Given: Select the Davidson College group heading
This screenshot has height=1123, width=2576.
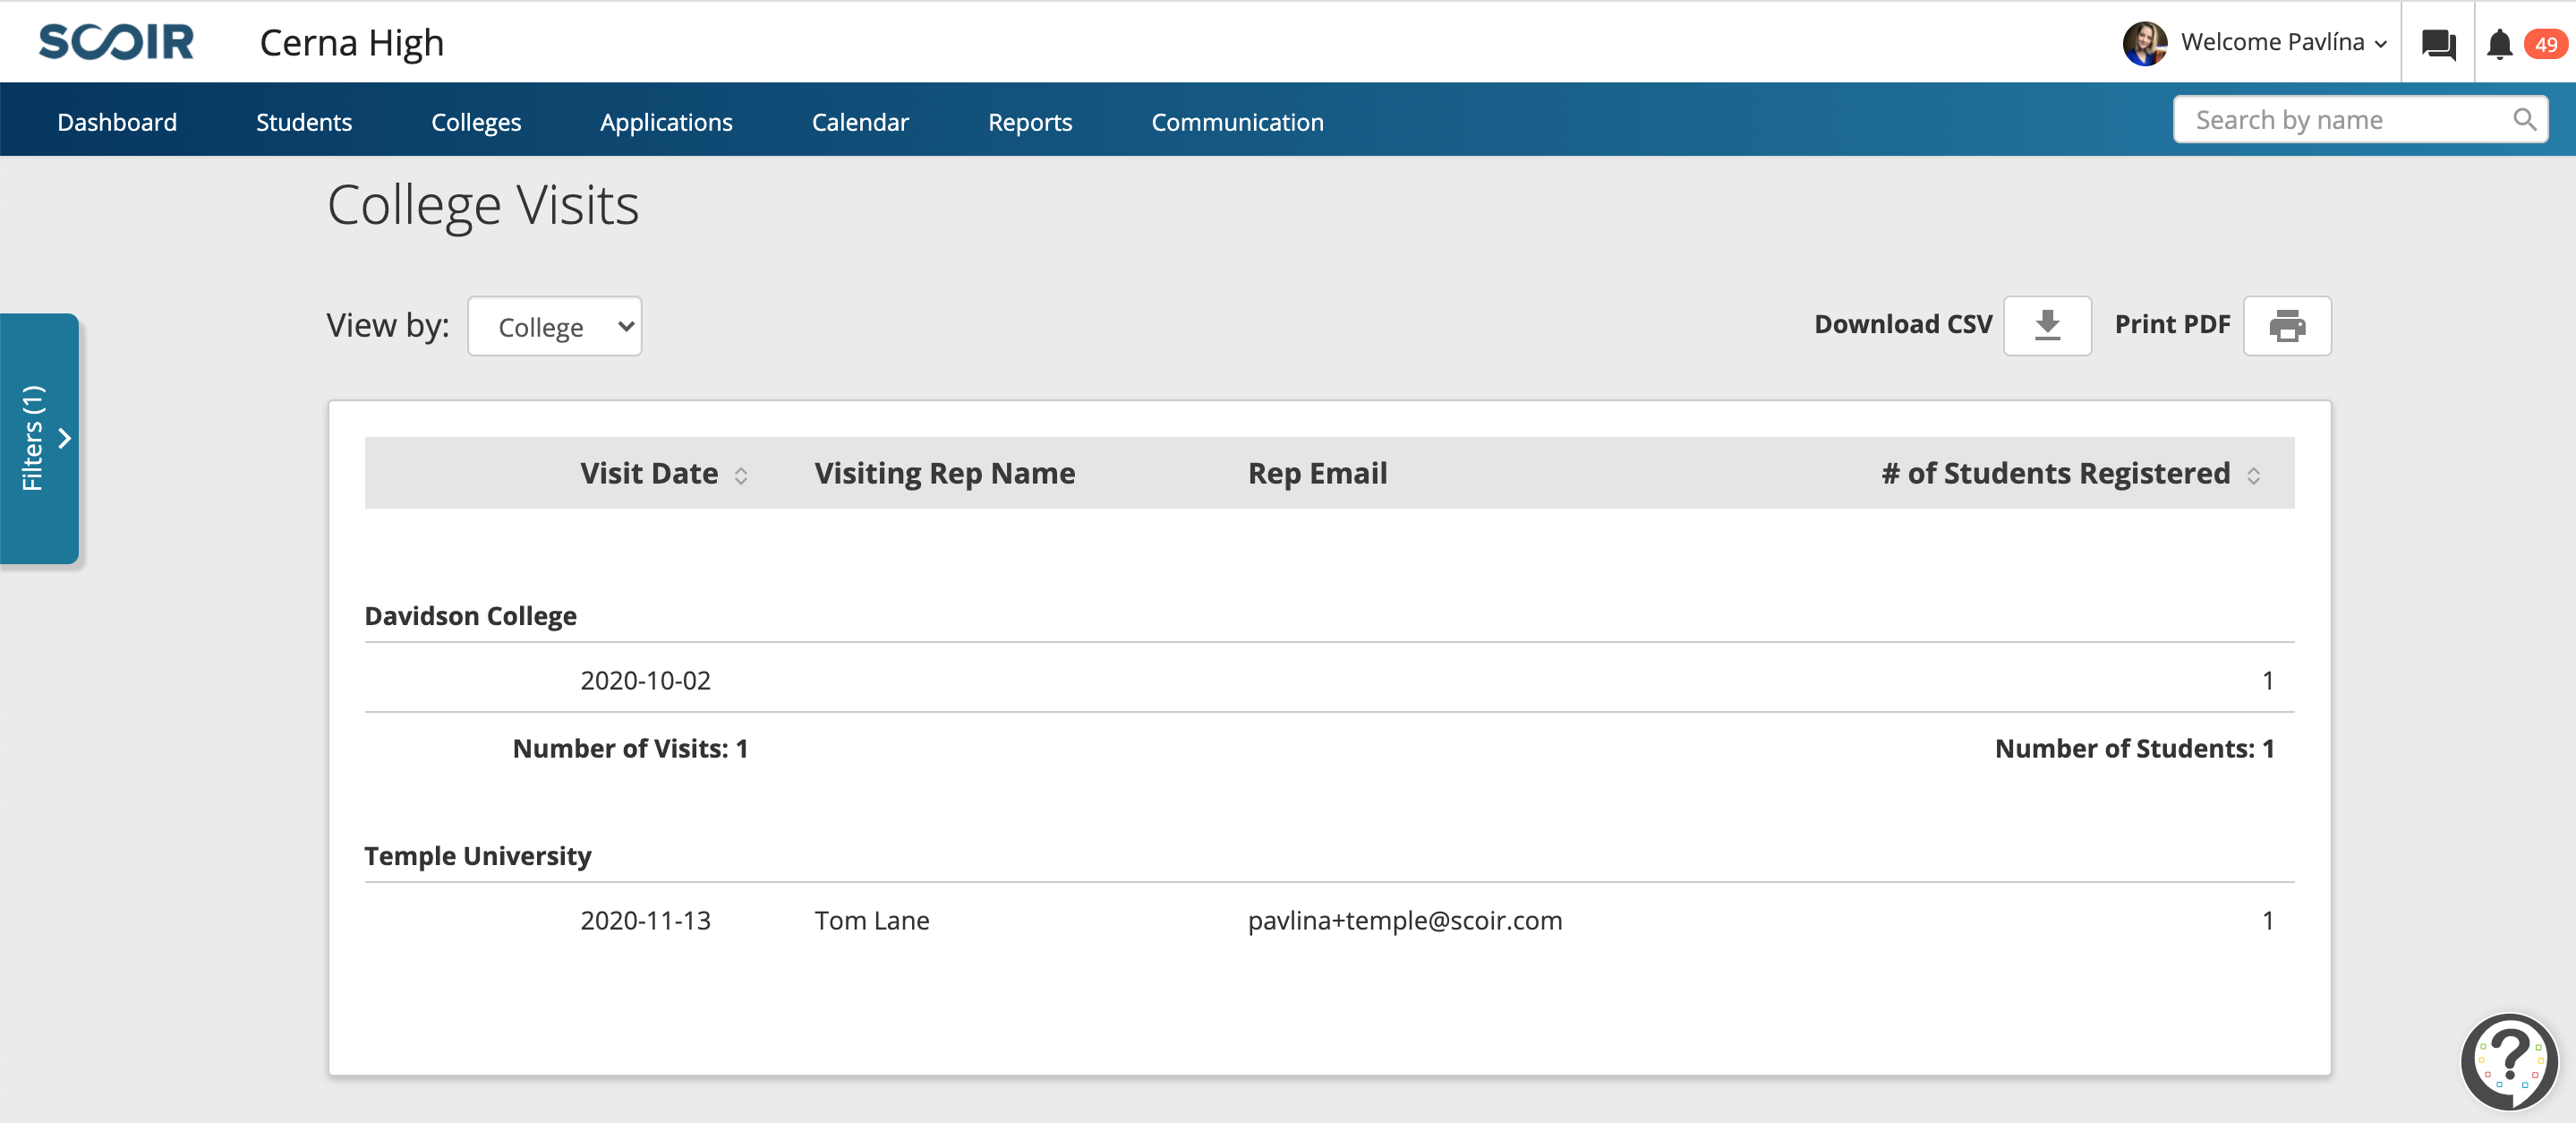Looking at the screenshot, I should click(x=470, y=615).
